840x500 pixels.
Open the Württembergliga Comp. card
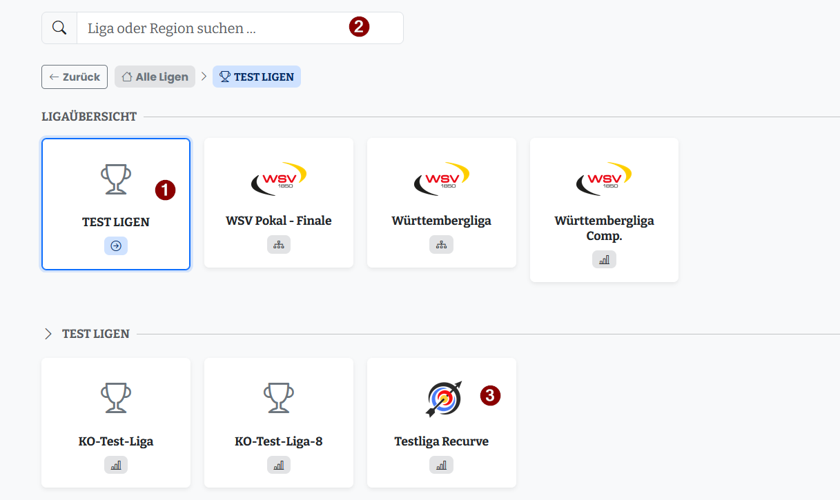(x=604, y=210)
